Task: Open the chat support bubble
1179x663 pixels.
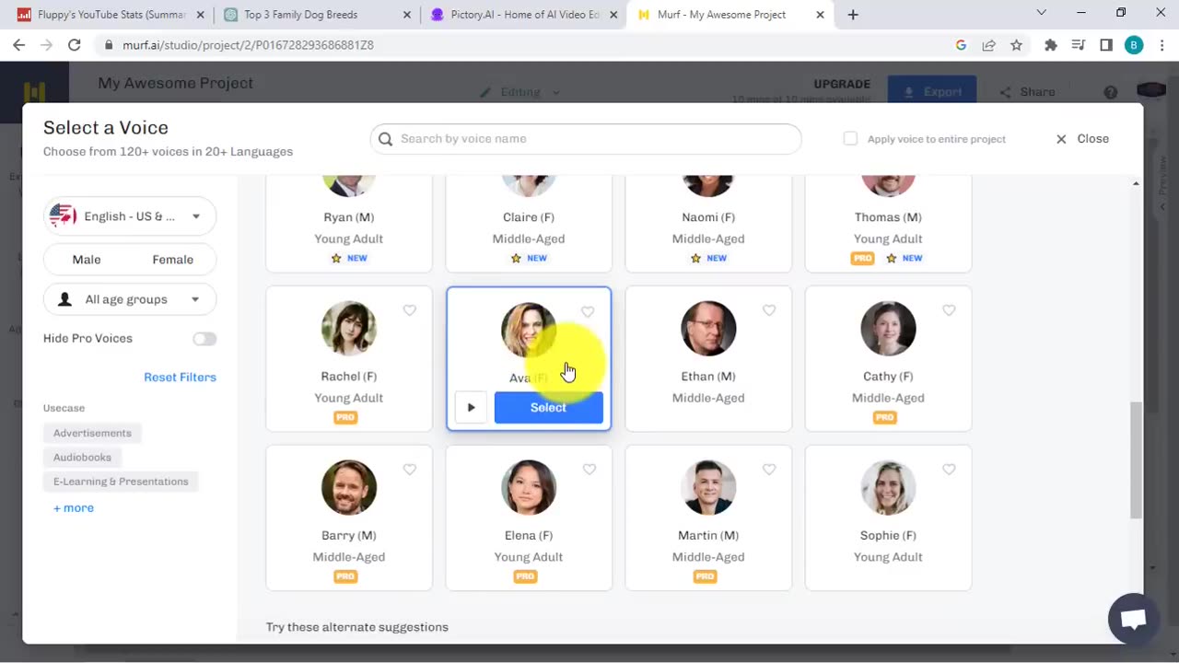Action: tap(1133, 619)
